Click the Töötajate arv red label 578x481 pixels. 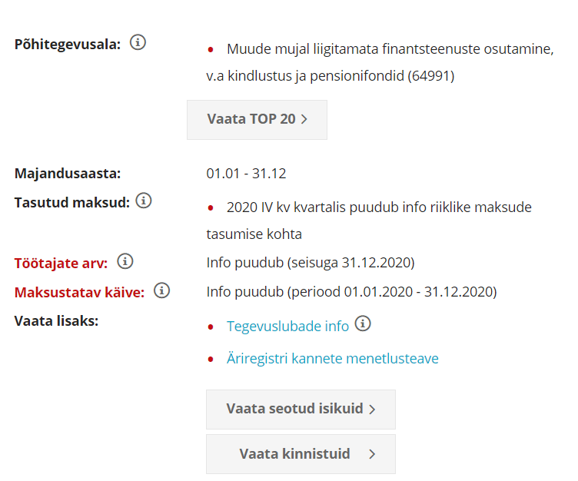[61, 264]
